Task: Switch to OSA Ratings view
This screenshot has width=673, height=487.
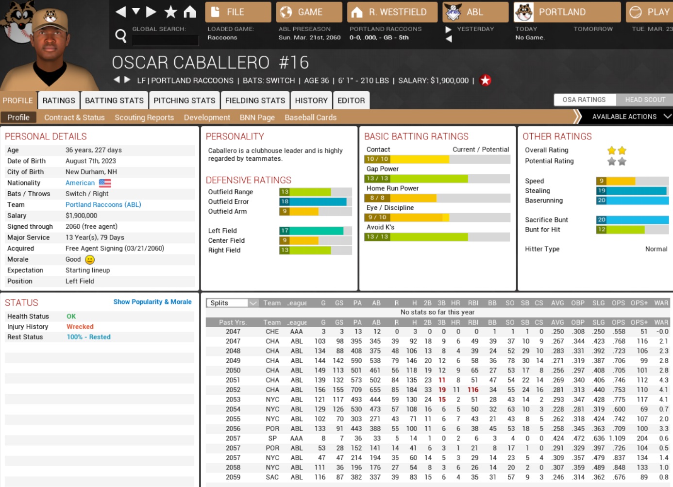Action: coord(584,100)
